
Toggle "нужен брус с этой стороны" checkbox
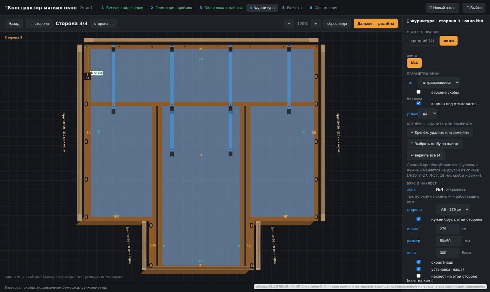[418, 219]
